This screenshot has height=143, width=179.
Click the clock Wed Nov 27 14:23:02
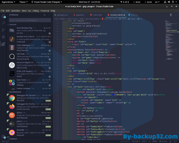pos(89,2)
